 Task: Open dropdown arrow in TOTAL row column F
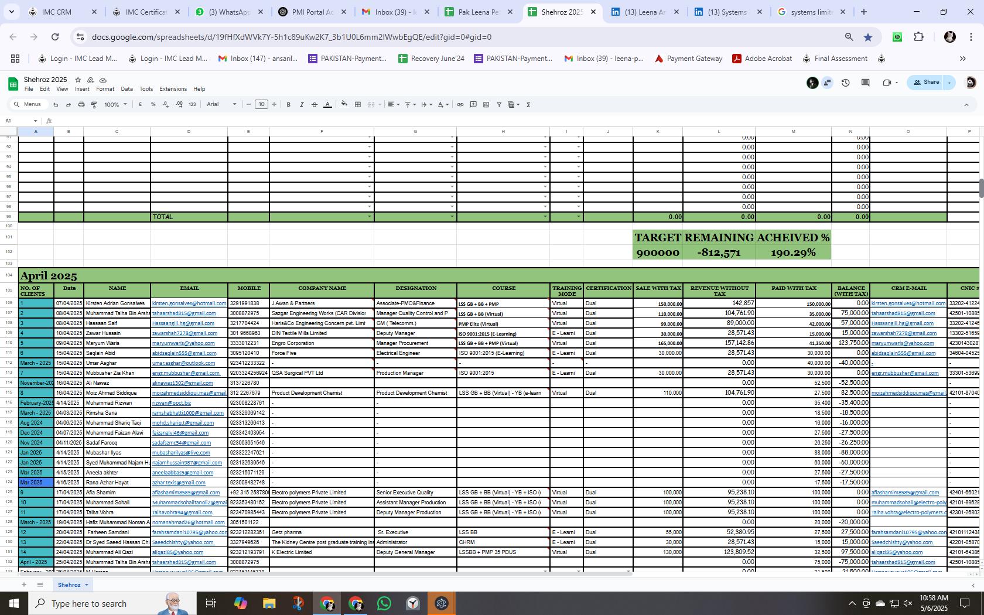click(369, 217)
